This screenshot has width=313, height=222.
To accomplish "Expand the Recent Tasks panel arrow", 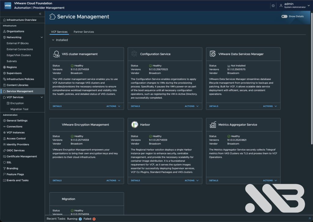I will pos(310,219).
